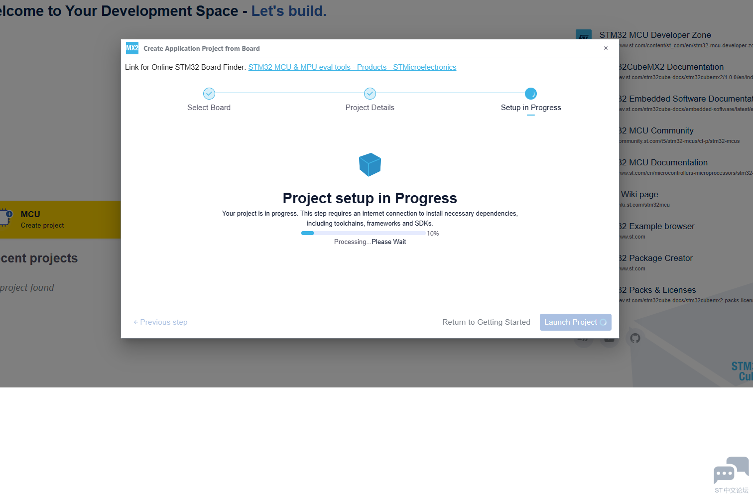This screenshot has width=753, height=498.
Task: Open the Wiki page link
Action: coord(639,194)
